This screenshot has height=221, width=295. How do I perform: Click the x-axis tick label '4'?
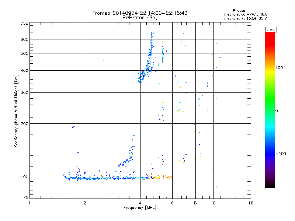(140, 203)
